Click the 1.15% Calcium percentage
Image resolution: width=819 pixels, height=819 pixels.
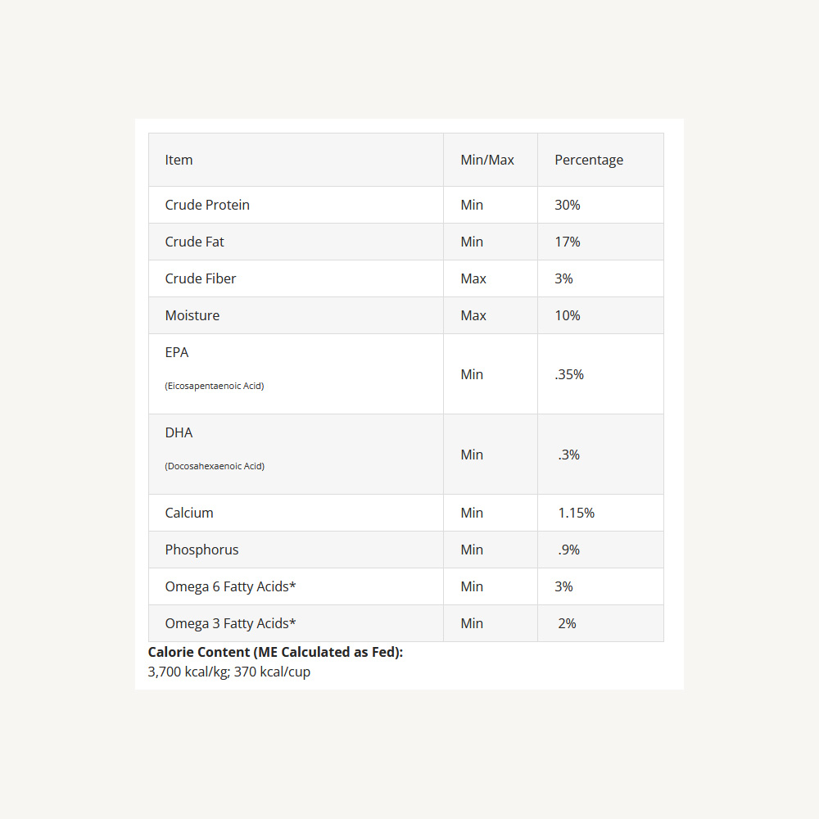point(577,513)
